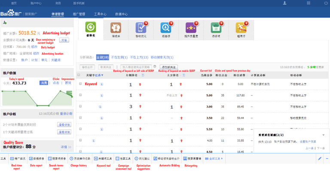This screenshot has height=171, width=330.
Task: Tick the checkbox for the 33.55 spend row
Action: (80, 140)
